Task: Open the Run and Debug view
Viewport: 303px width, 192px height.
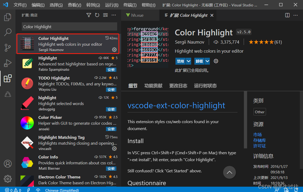Action: coord(8,63)
